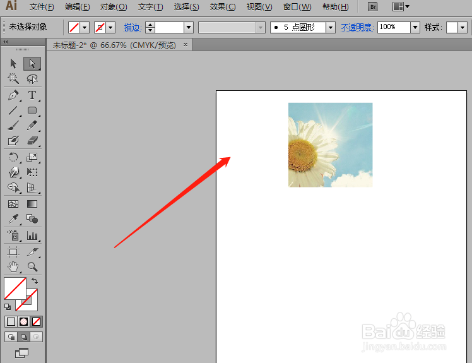
Task: Select the Perspective Grid tool
Action: click(x=32, y=187)
